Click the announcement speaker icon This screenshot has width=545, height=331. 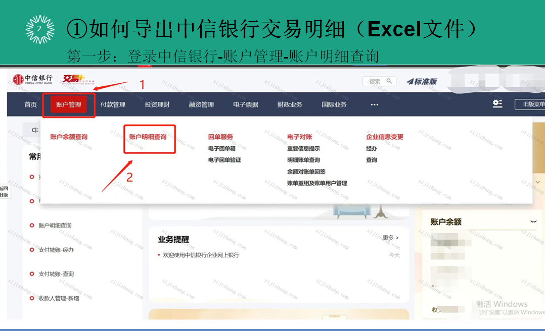pos(35,130)
